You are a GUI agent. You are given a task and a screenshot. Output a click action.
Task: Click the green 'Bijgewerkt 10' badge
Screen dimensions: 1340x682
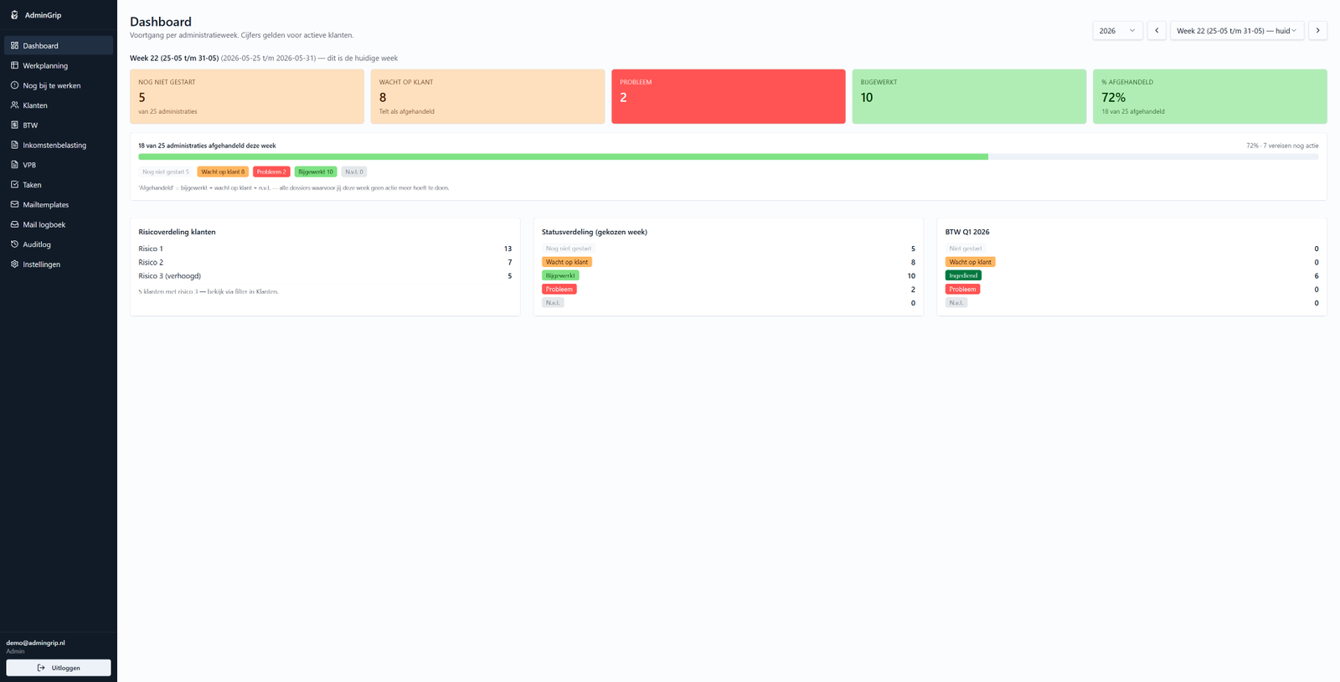[x=316, y=172]
